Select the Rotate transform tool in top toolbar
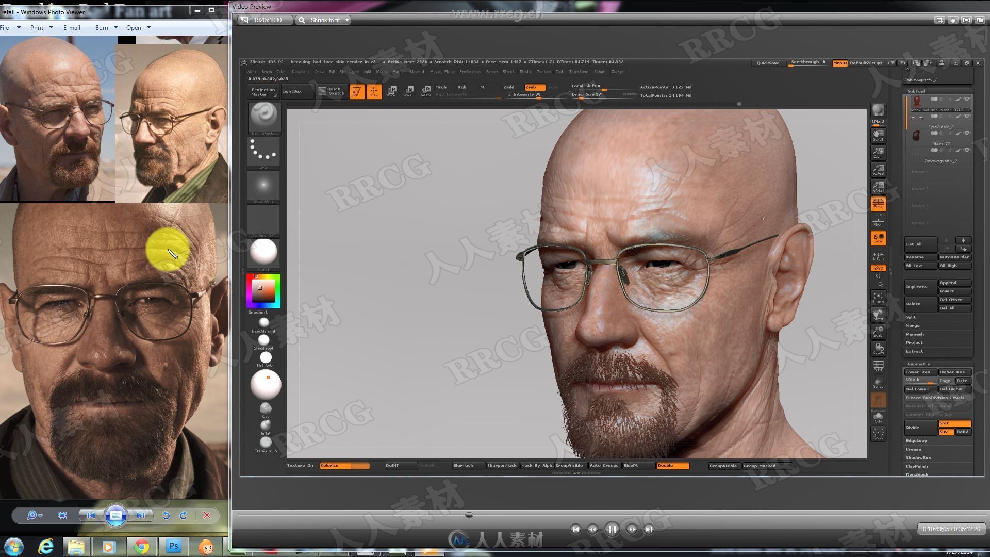 (x=425, y=91)
